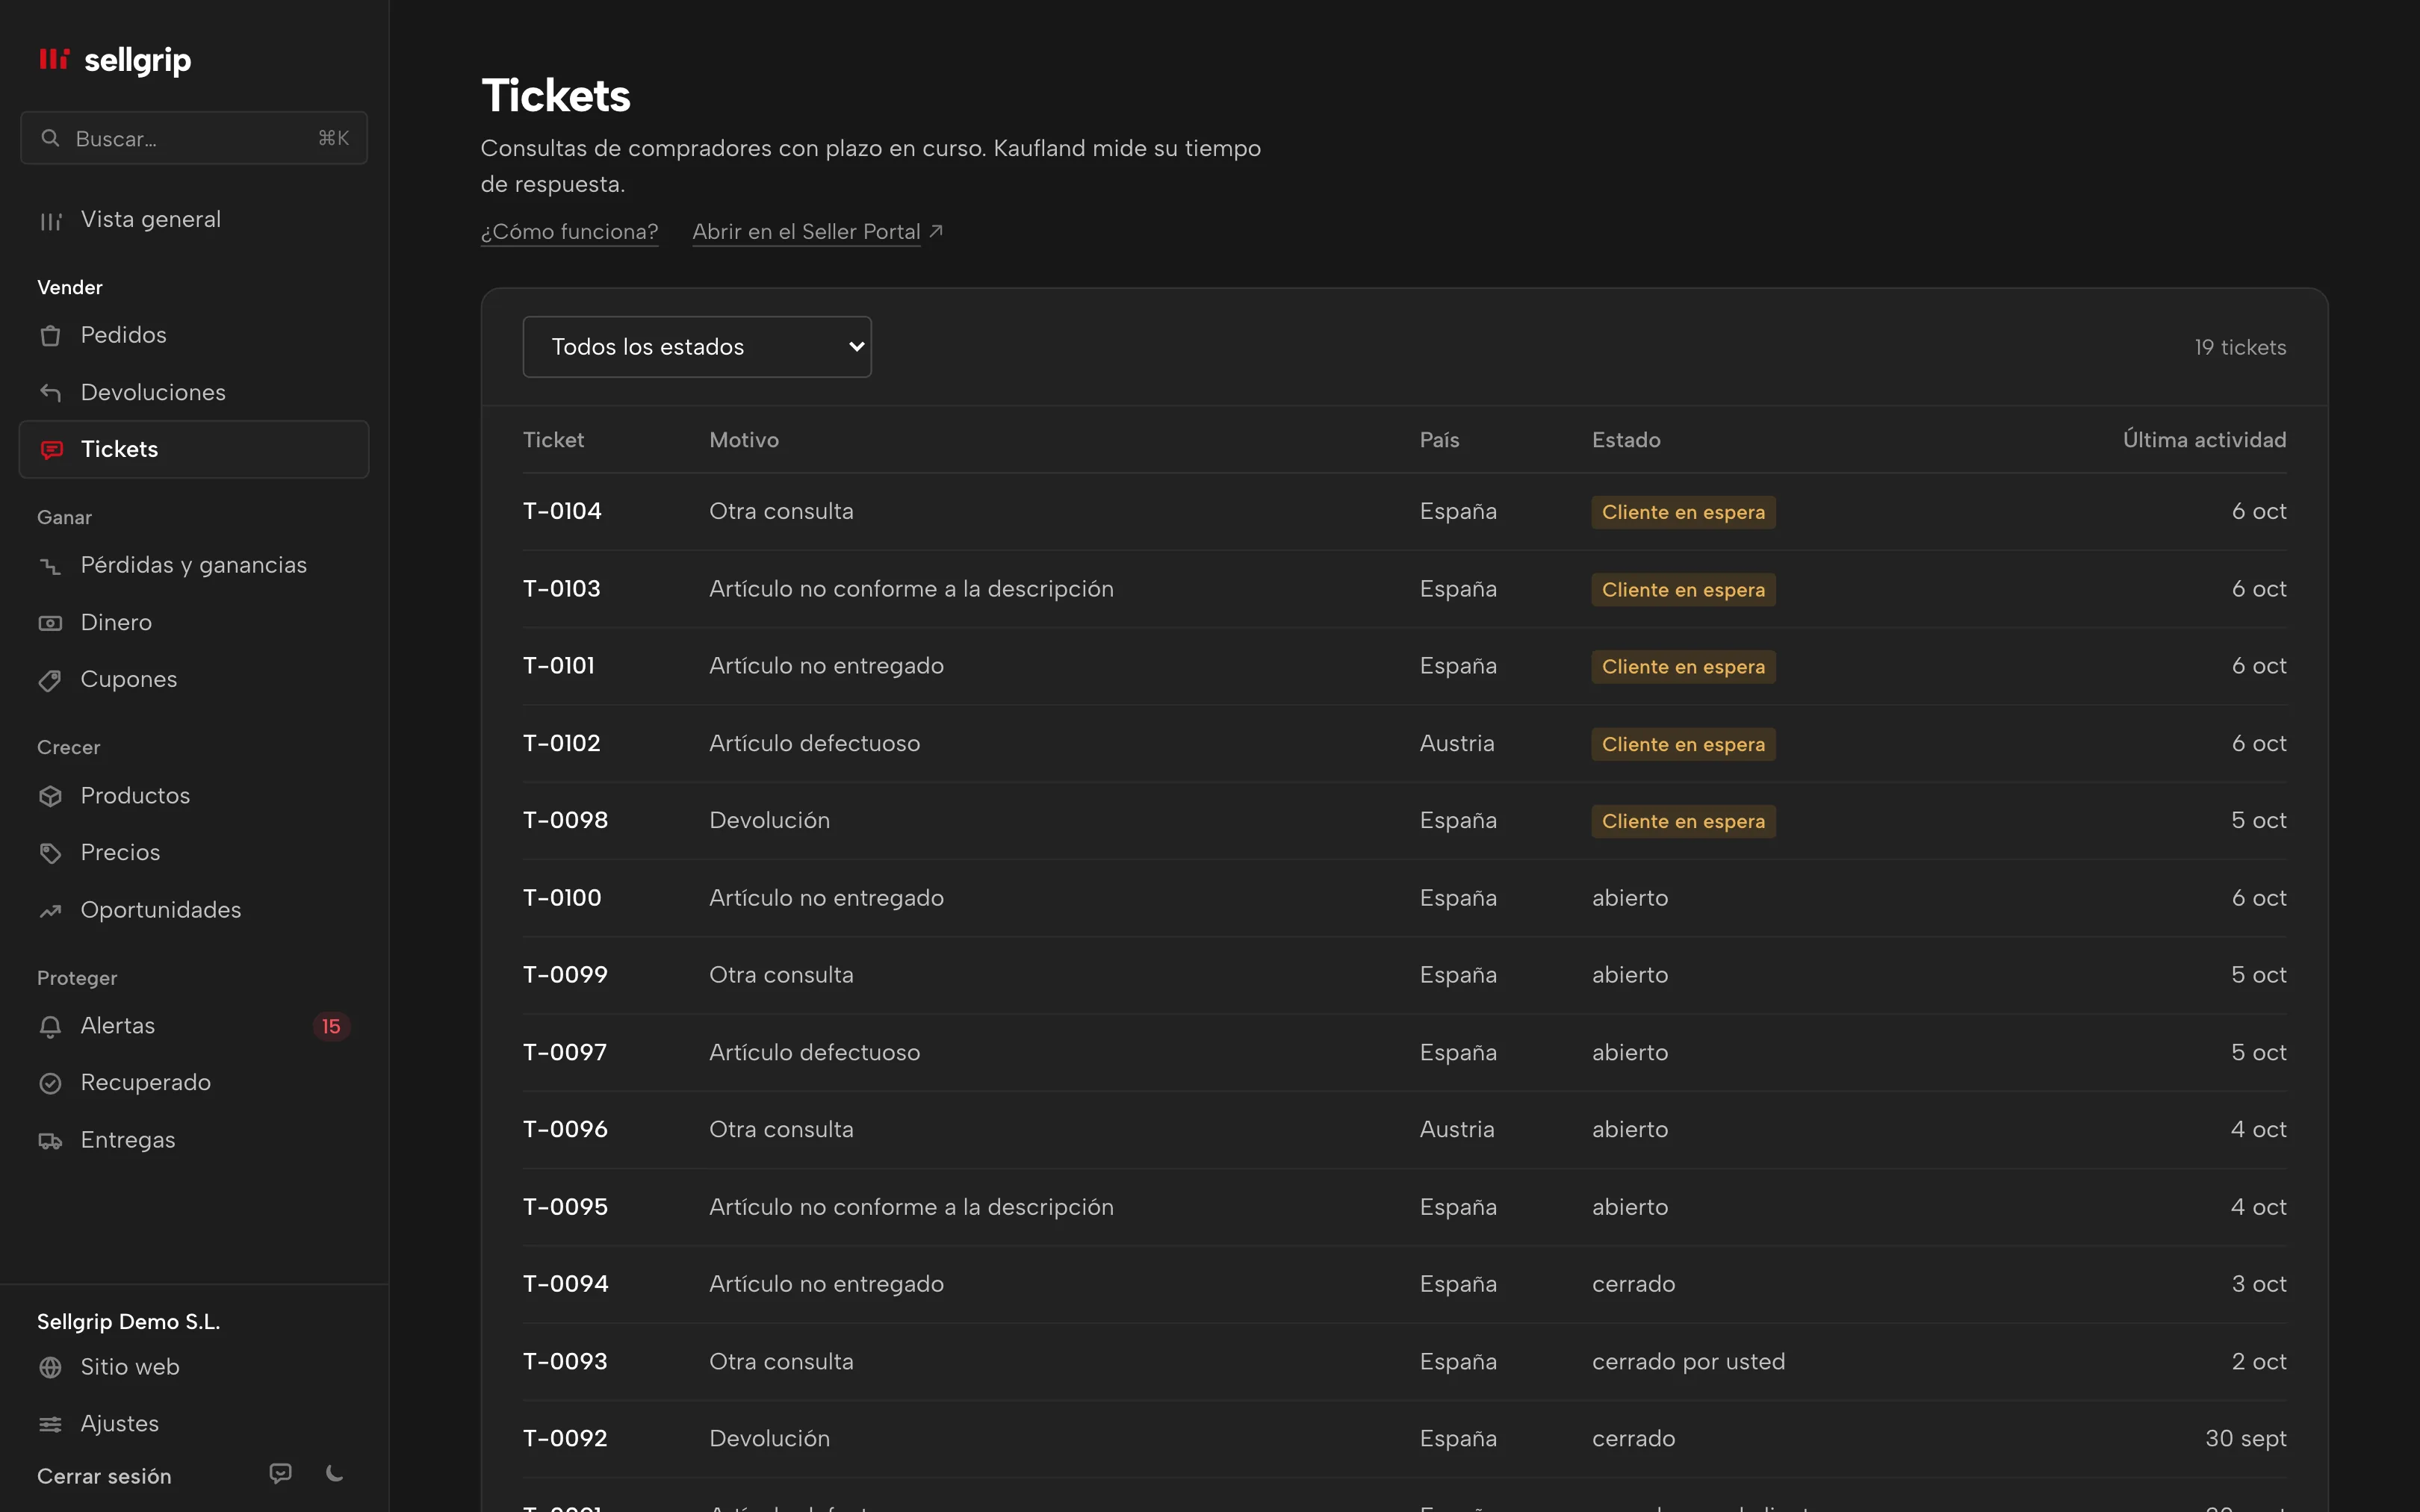Click the Pedidos shopping bag icon
Image resolution: width=2420 pixels, height=1512 pixels.
tap(50, 336)
